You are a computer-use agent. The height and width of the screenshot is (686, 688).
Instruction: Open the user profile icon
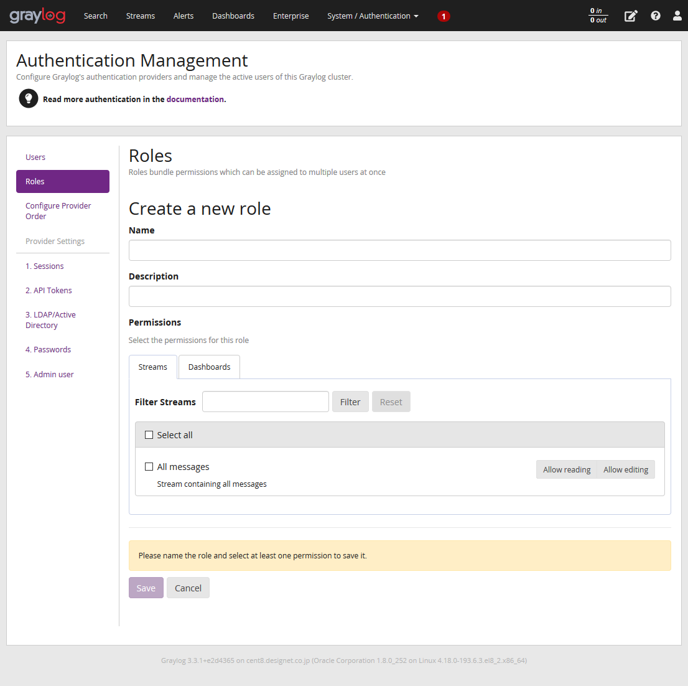point(677,16)
